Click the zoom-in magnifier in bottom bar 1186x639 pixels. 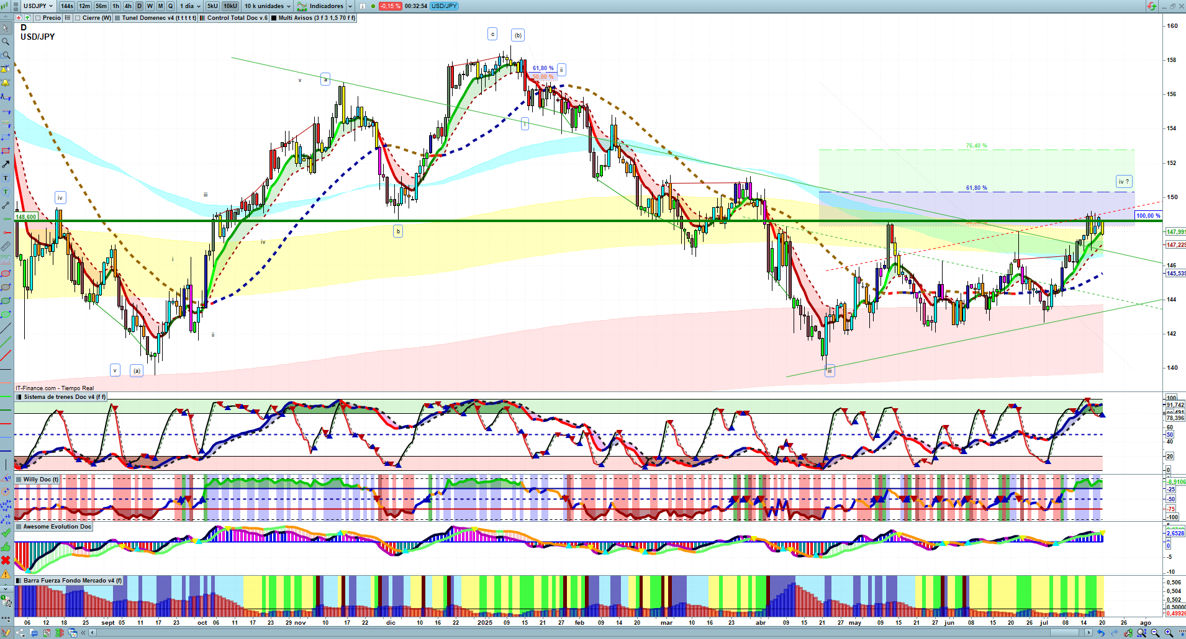pos(1168,633)
